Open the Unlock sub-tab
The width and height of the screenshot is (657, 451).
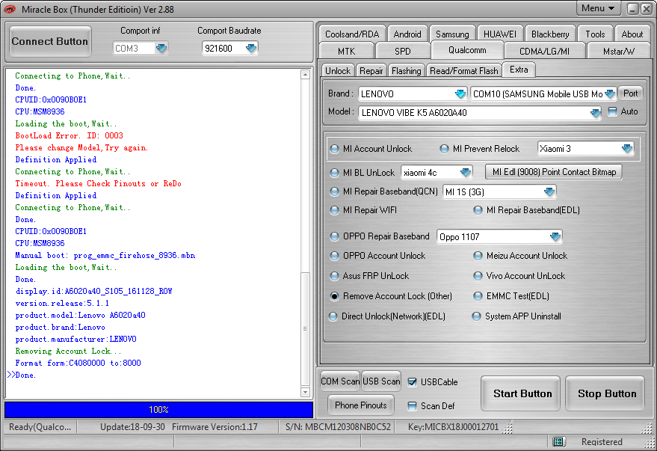click(338, 70)
